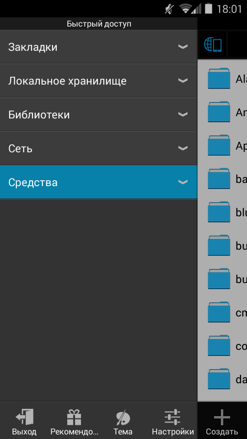Select the Средства menu section
Screen dimensions: 247x439
pyautogui.click(x=99, y=182)
